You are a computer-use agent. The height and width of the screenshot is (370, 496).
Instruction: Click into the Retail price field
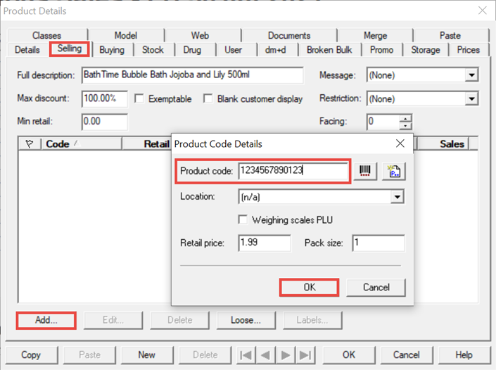(264, 243)
